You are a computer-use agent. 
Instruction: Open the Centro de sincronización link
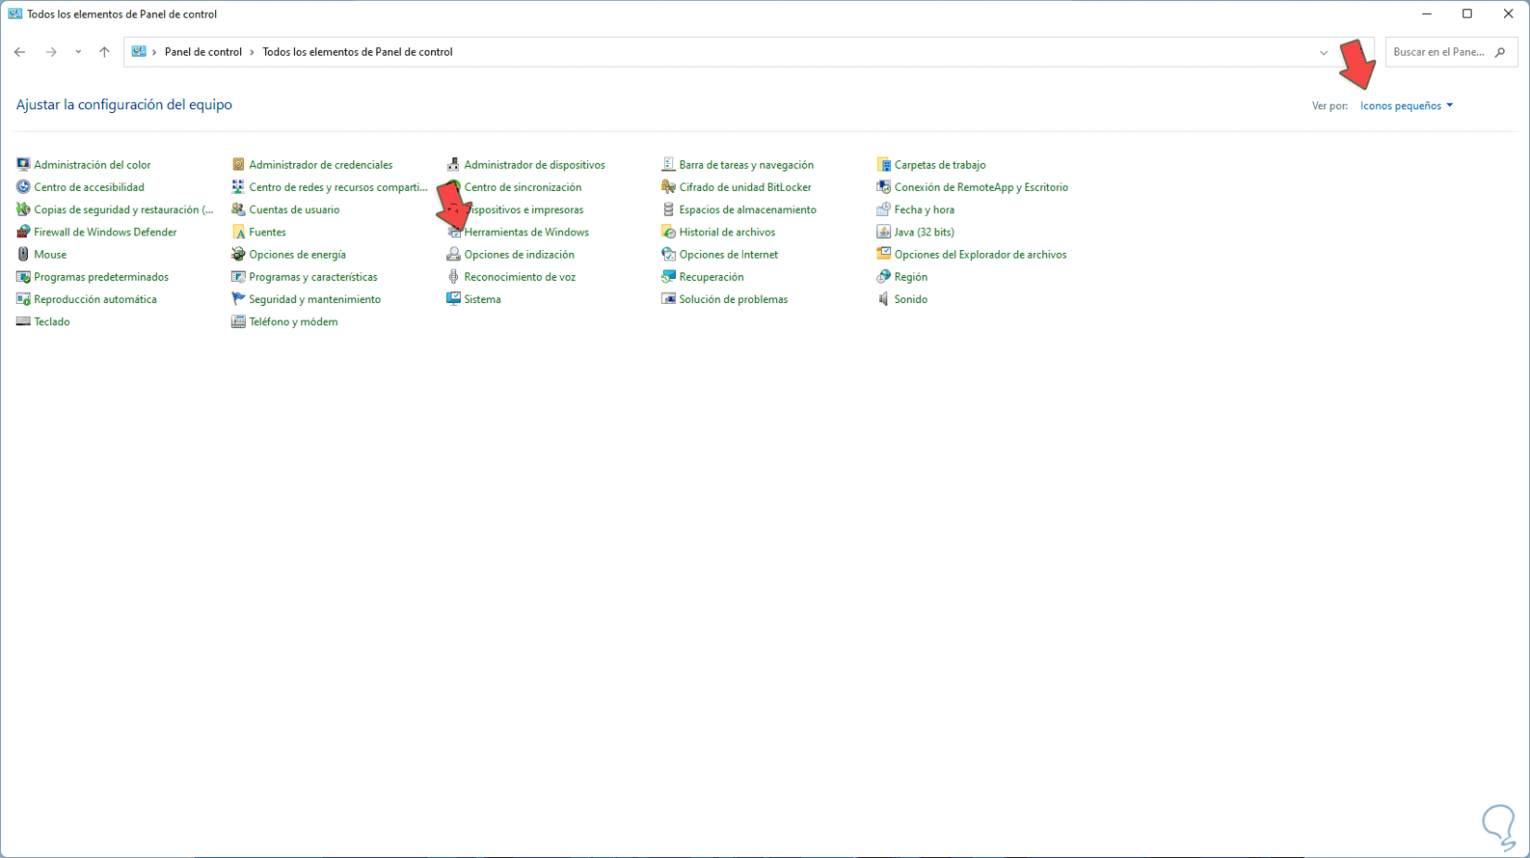click(x=523, y=187)
